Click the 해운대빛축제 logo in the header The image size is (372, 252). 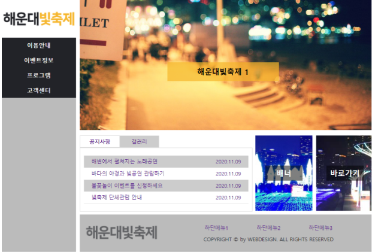pyautogui.click(x=38, y=18)
